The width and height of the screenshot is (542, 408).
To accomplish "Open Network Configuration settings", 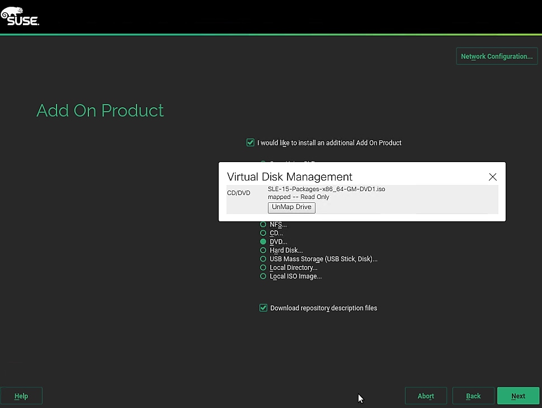I will click(x=497, y=56).
